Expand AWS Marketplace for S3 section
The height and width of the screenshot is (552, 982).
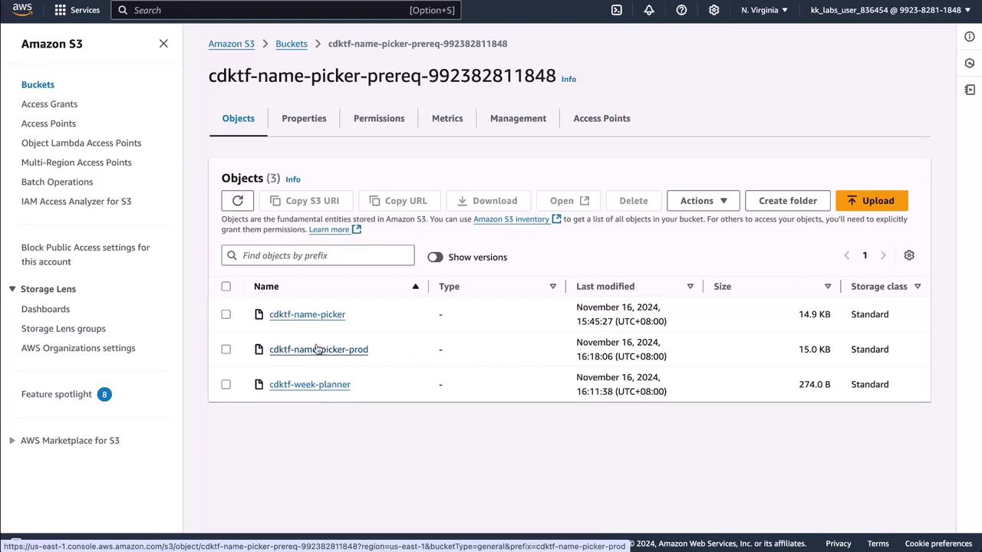tap(12, 441)
